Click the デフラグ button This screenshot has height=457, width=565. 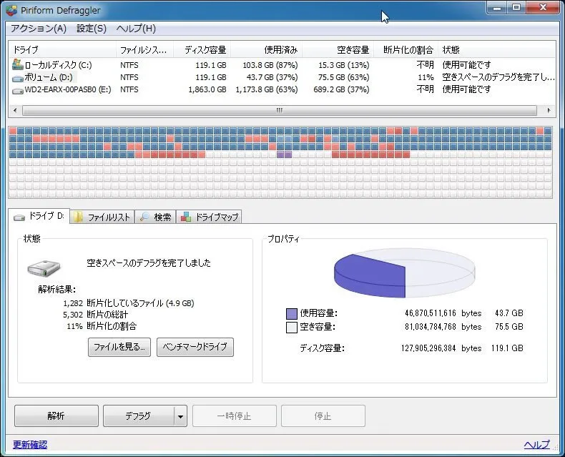pos(138,416)
